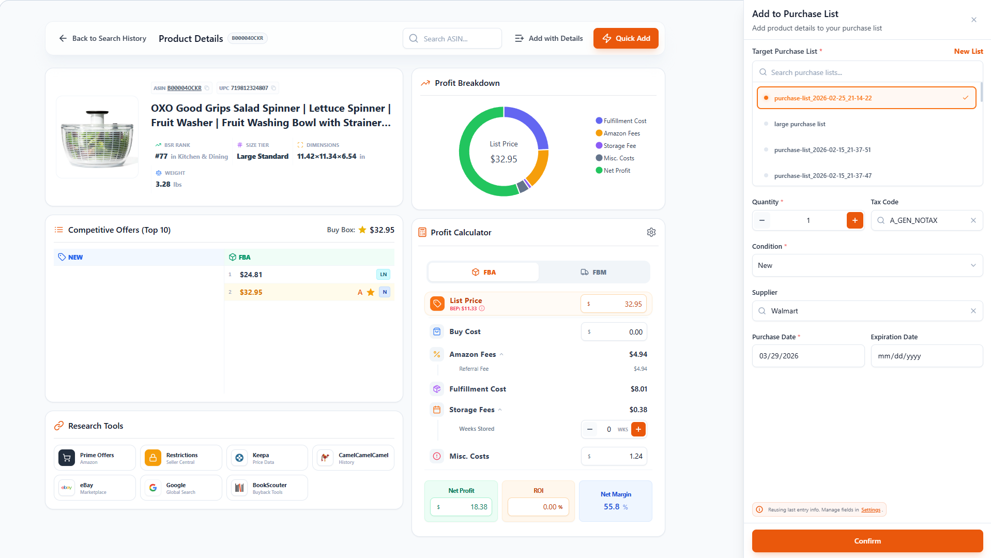Open Profit Calculator settings gear
The height and width of the screenshot is (558, 991).
pos(651,233)
